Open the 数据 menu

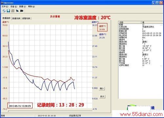pos(23,7)
